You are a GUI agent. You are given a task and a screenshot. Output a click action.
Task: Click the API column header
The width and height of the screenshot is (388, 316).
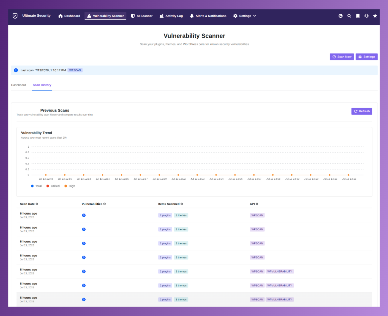tap(252, 204)
